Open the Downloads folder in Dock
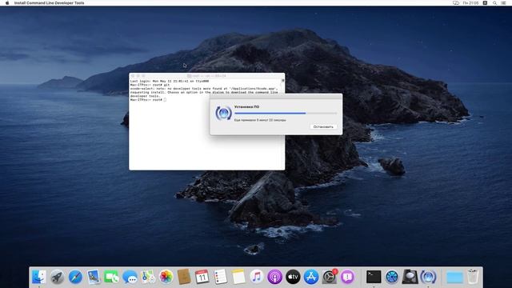Image resolution: width=512 pixels, height=288 pixels. tap(454, 278)
